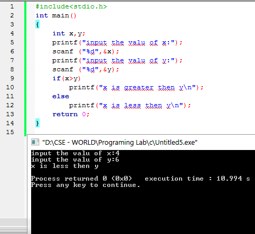This screenshot has width=255, height=234.
Task: Click line number 3 in the gutter
Action: tap(12, 24)
